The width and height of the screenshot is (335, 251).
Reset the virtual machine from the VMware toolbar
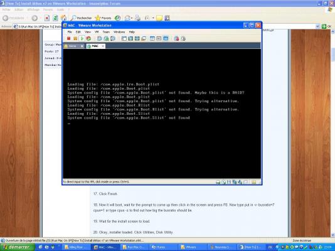[88, 38]
